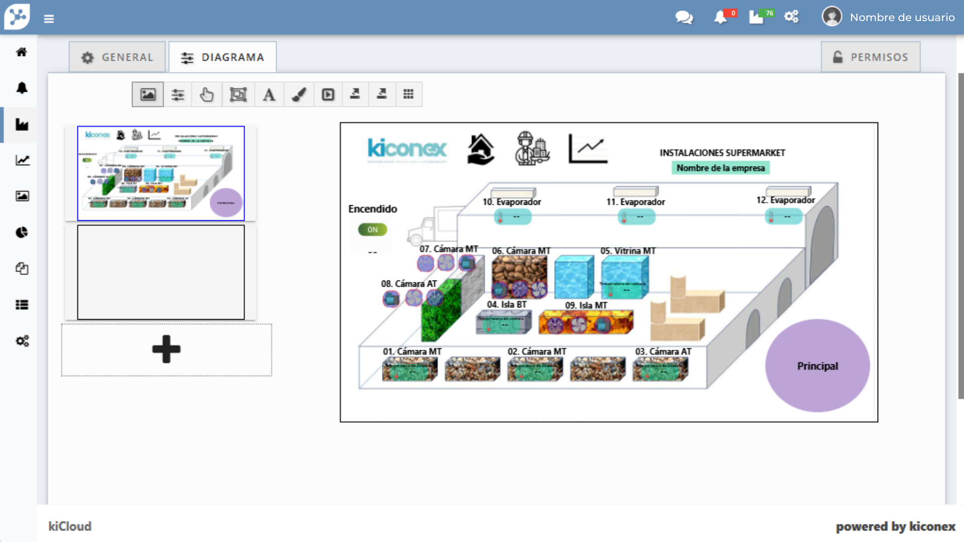Add a new diagram page
The width and height of the screenshot is (964, 542).
pyautogui.click(x=167, y=350)
